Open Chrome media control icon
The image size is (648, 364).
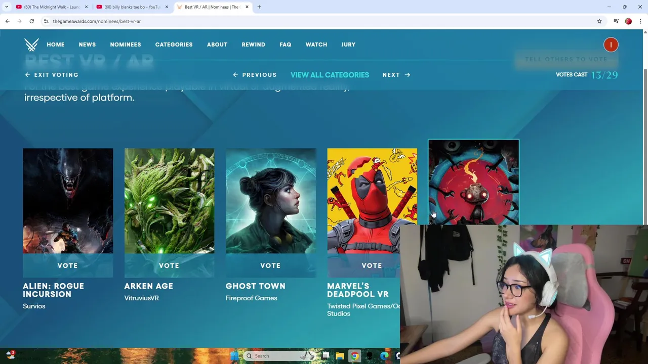[616, 21]
